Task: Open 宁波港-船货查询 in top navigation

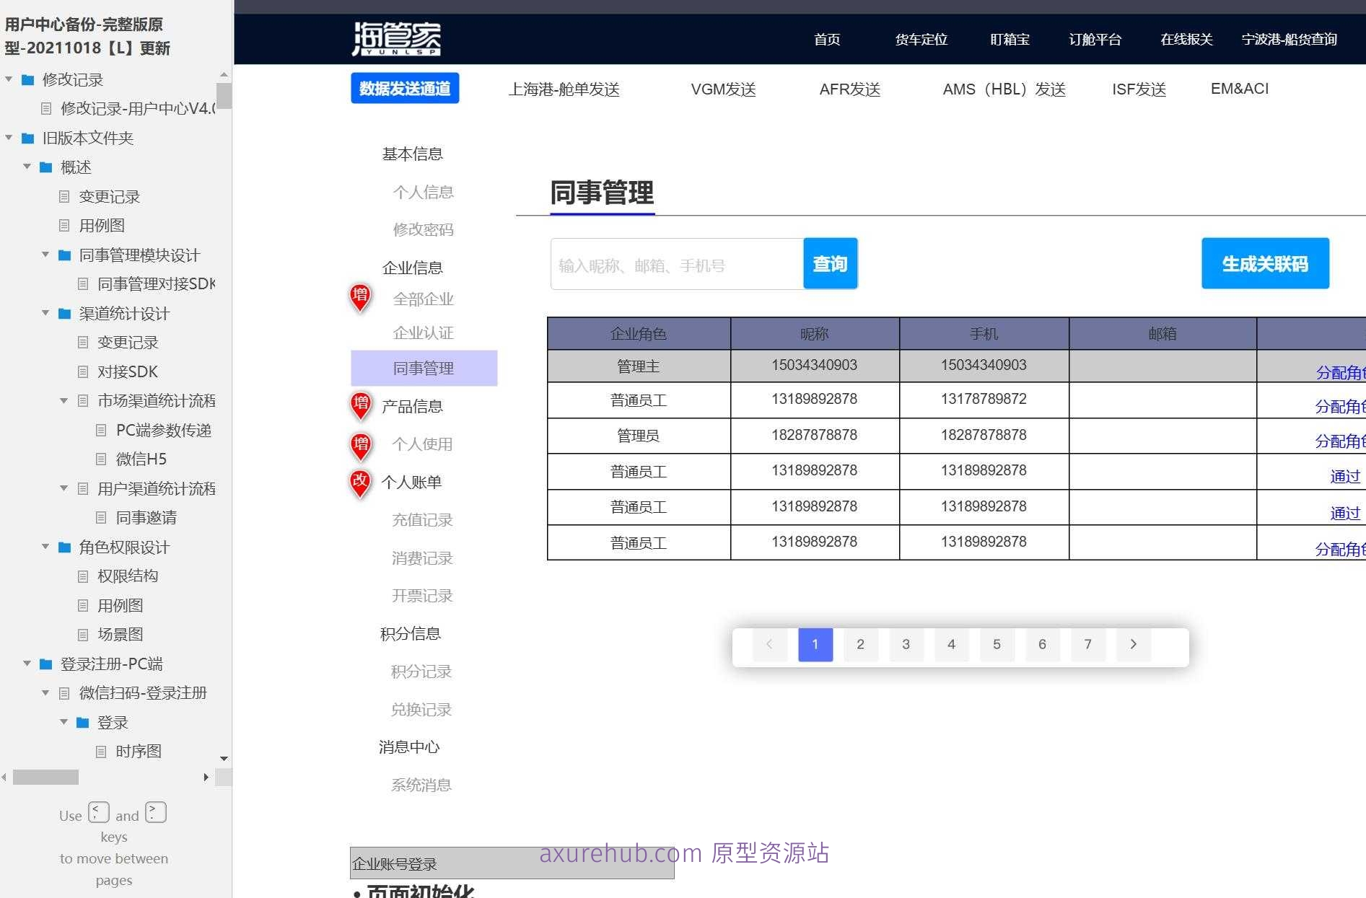Action: 1290,40
